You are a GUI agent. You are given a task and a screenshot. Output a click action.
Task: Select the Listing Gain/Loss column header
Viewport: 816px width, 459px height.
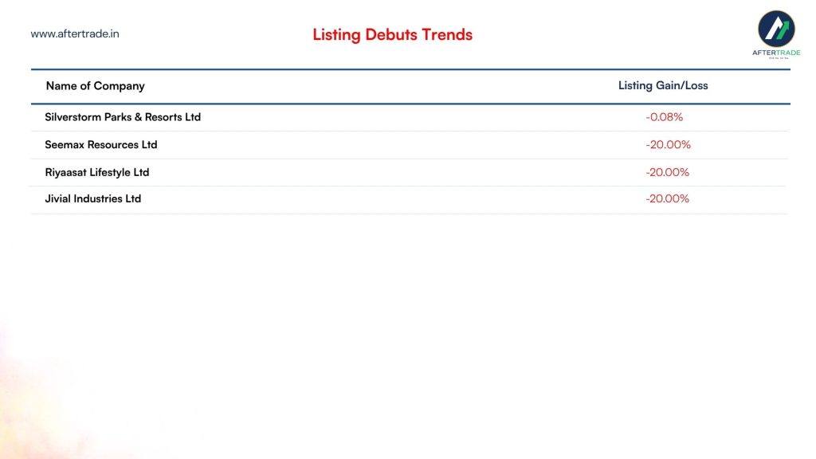[663, 85]
